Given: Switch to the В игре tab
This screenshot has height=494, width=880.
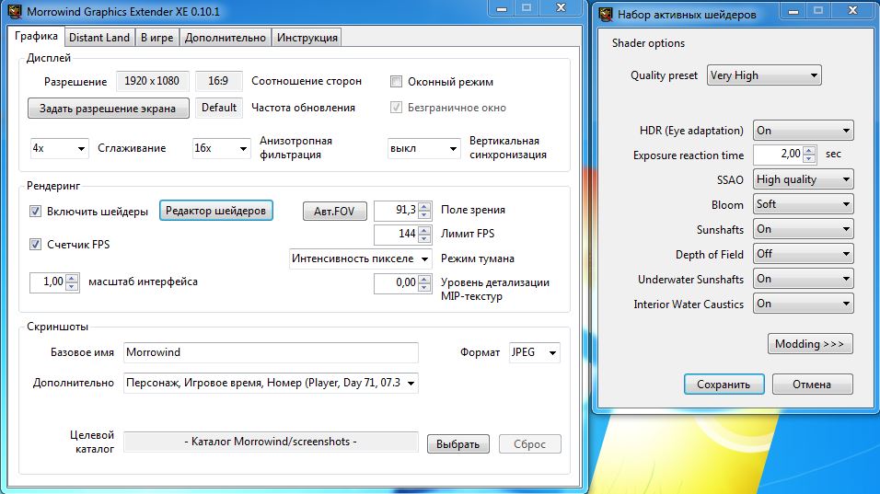Looking at the screenshot, I should (156, 38).
